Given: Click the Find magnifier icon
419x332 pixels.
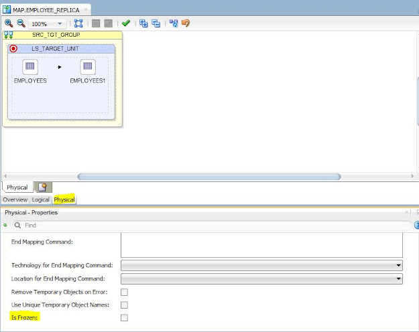Looking at the screenshot, I should coord(17,226).
